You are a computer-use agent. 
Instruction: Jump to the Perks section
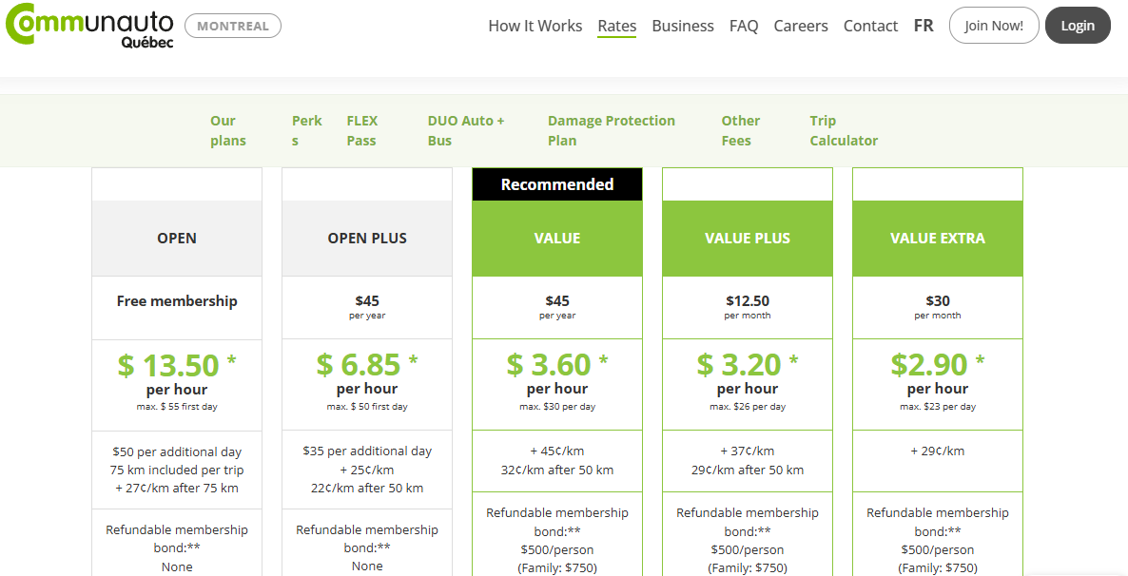(307, 130)
